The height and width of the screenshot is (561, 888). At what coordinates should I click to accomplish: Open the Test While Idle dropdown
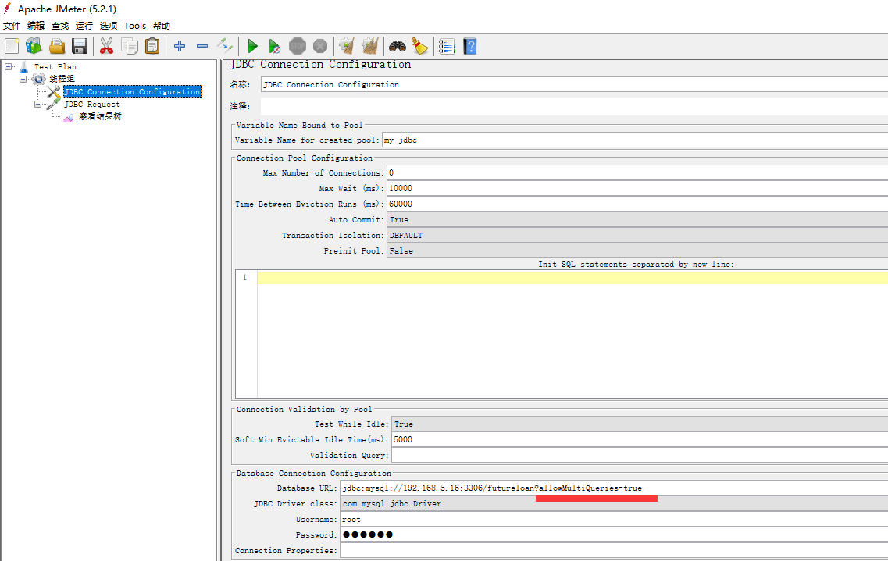[639, 424]
